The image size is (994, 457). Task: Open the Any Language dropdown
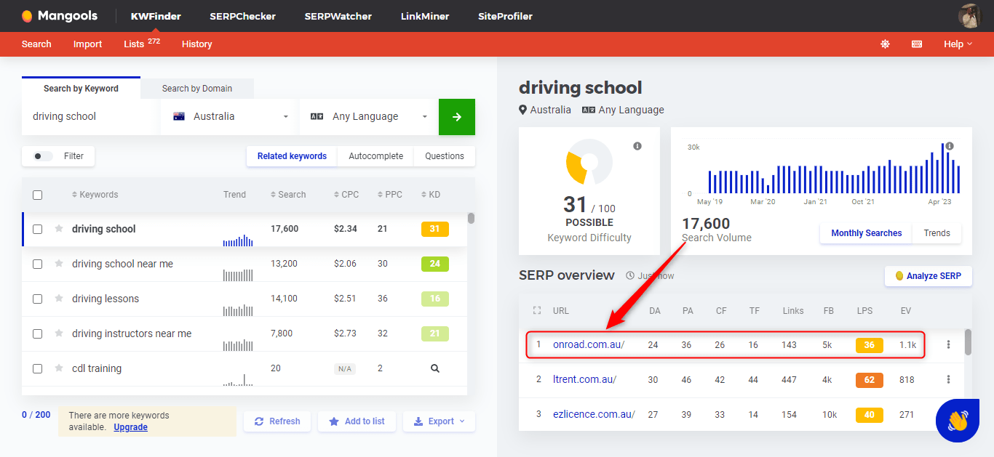tap(368, 117)
